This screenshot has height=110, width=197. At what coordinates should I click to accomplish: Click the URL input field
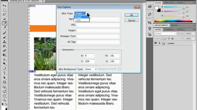[98, 25]
